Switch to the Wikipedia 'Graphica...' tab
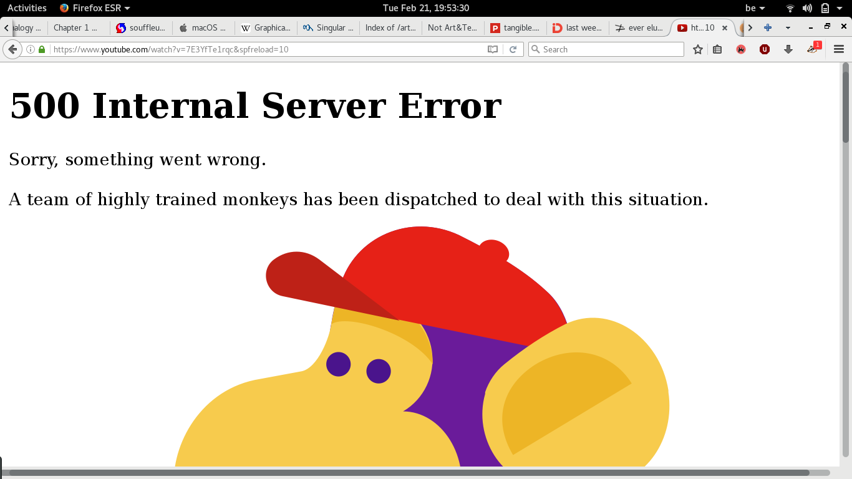The image size is (852, 479). pos(266,27)
